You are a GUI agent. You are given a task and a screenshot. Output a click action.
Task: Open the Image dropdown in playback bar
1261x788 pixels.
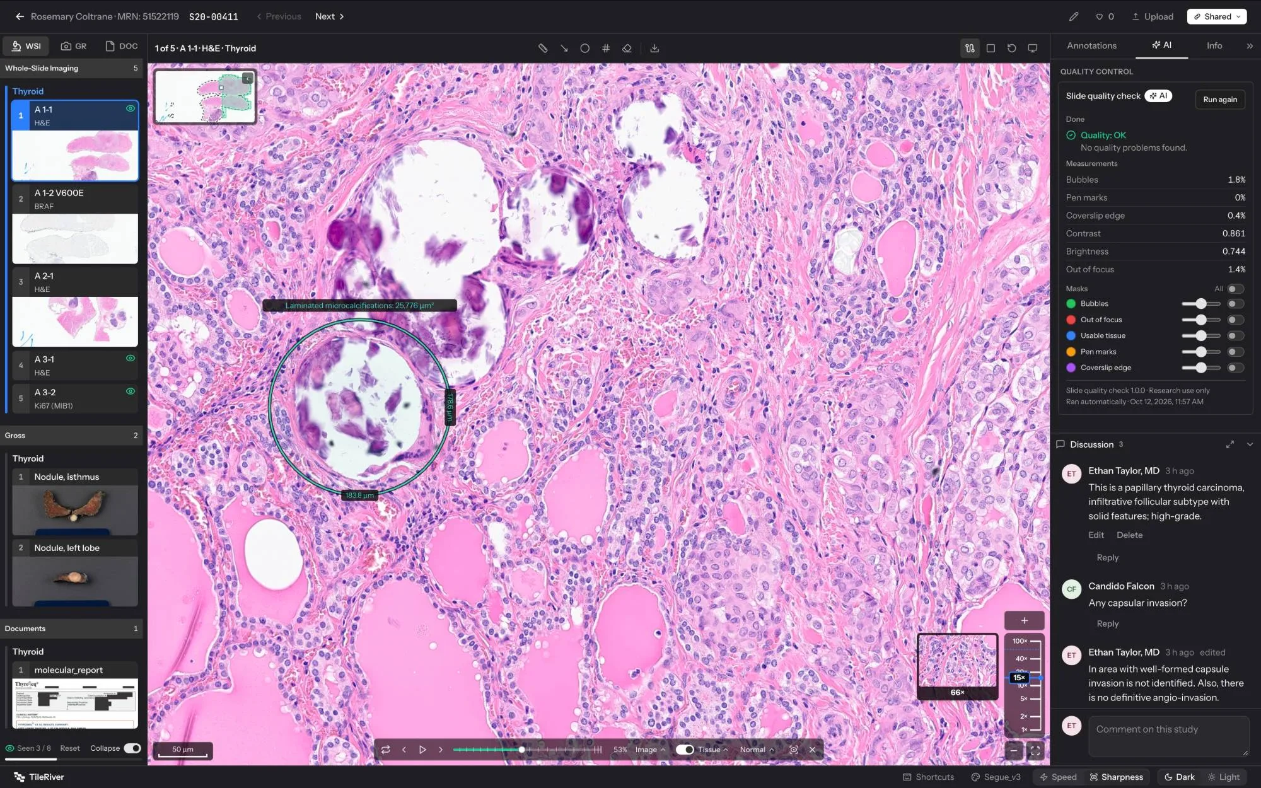pyautogui.click(x=650, y=750)
